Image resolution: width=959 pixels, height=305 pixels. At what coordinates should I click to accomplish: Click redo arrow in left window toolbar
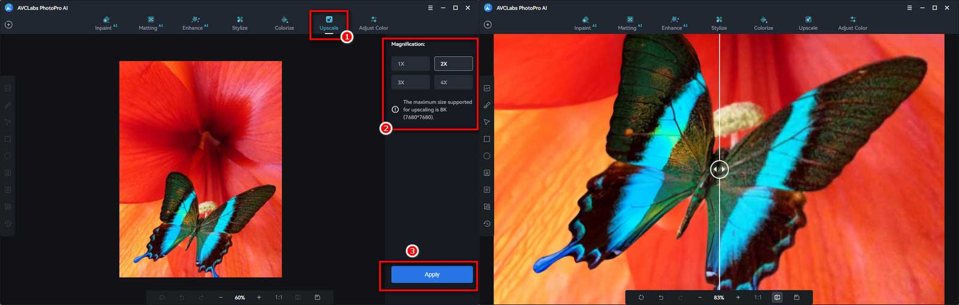(202, 297)
